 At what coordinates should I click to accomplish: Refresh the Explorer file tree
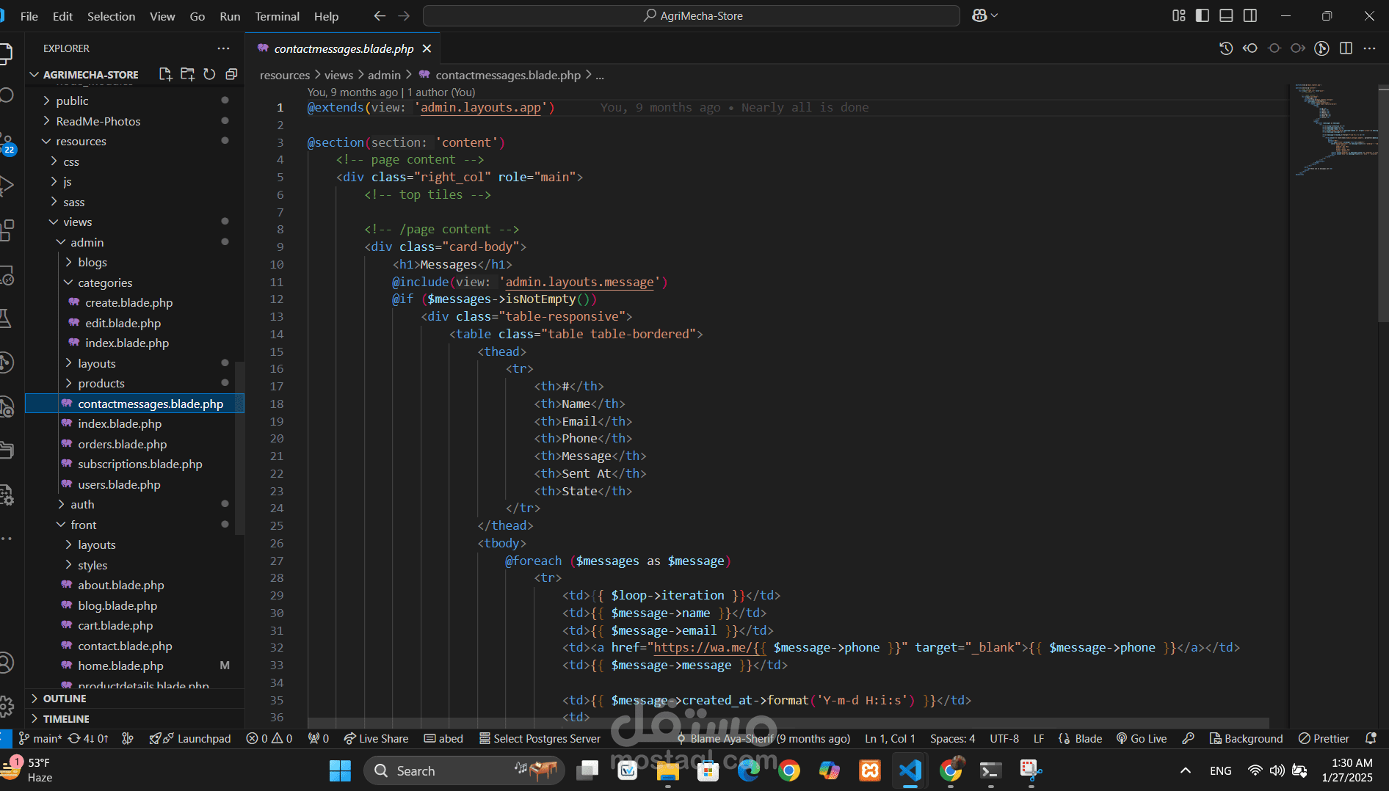(x=209, y=74)
